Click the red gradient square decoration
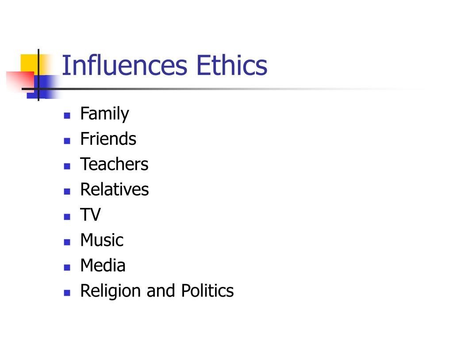Image resolution: width=453 pixels, height=339 pixels. click(20, 82)
